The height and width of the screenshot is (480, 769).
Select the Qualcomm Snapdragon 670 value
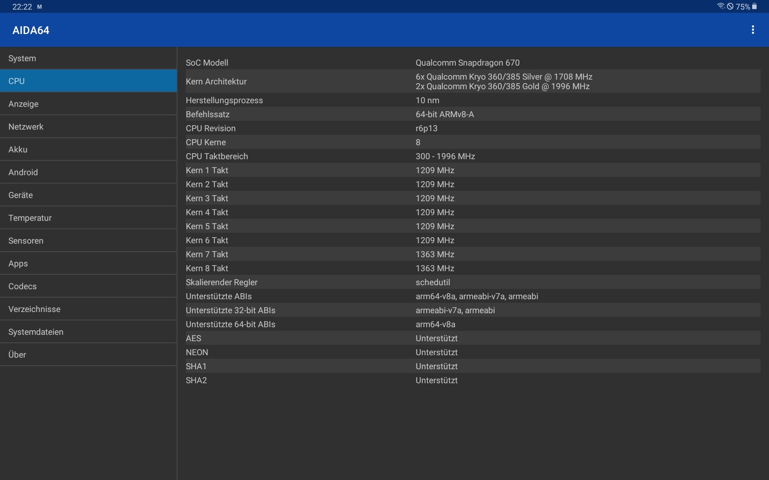tap(467, 63)
